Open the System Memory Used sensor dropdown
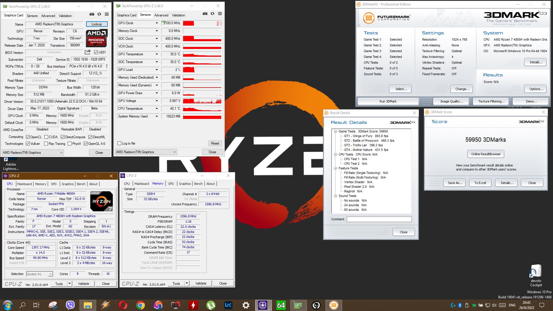553x311 pixels. 157,116
